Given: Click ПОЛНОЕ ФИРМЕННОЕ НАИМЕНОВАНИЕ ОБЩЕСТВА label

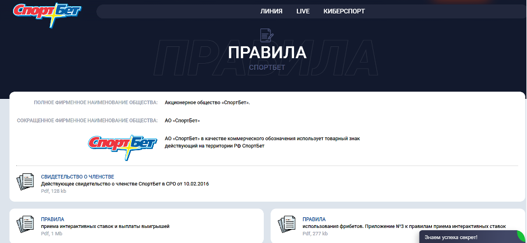Looking at the screenshot, I should (95, 103).
